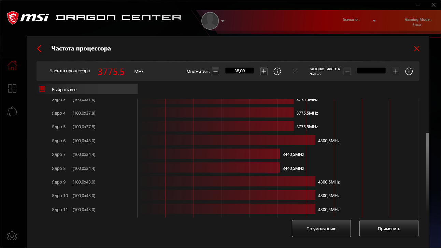Screen dimensions: 441x248
Task: Click the Частота процессора panel title
Action: click(81, 48)
